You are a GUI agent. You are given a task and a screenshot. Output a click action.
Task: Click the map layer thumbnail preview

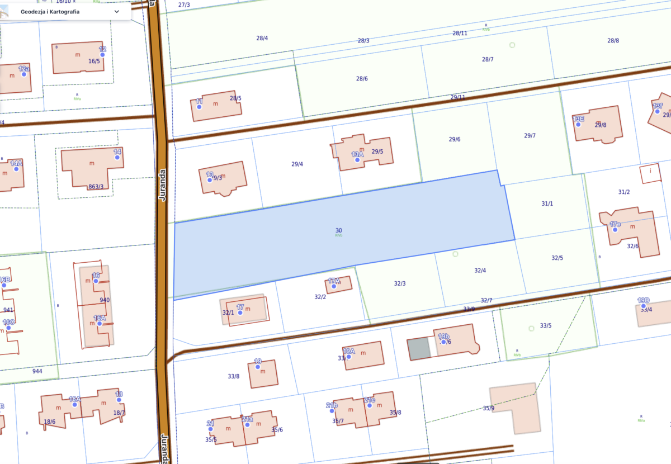coord(5,11)
